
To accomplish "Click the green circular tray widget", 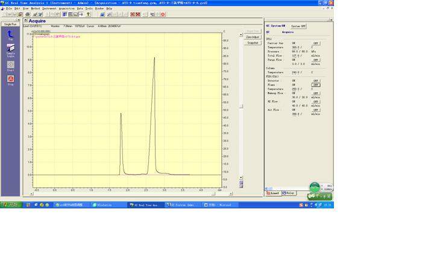I will 315,188.
